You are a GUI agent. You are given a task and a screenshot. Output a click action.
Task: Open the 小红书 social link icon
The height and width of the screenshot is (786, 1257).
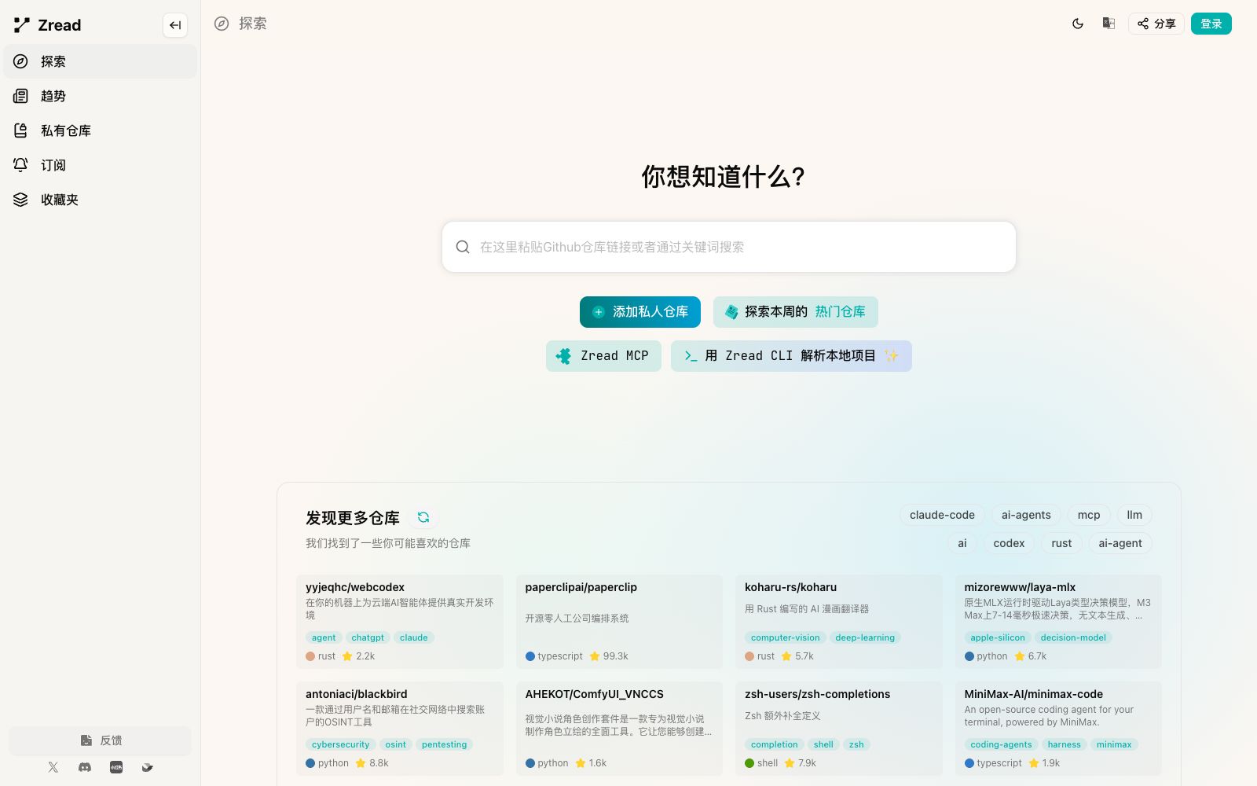[116, 767]
